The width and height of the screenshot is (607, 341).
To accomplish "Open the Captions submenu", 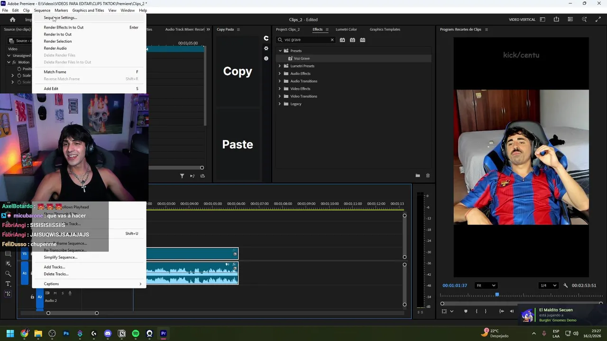I will 89,284.
